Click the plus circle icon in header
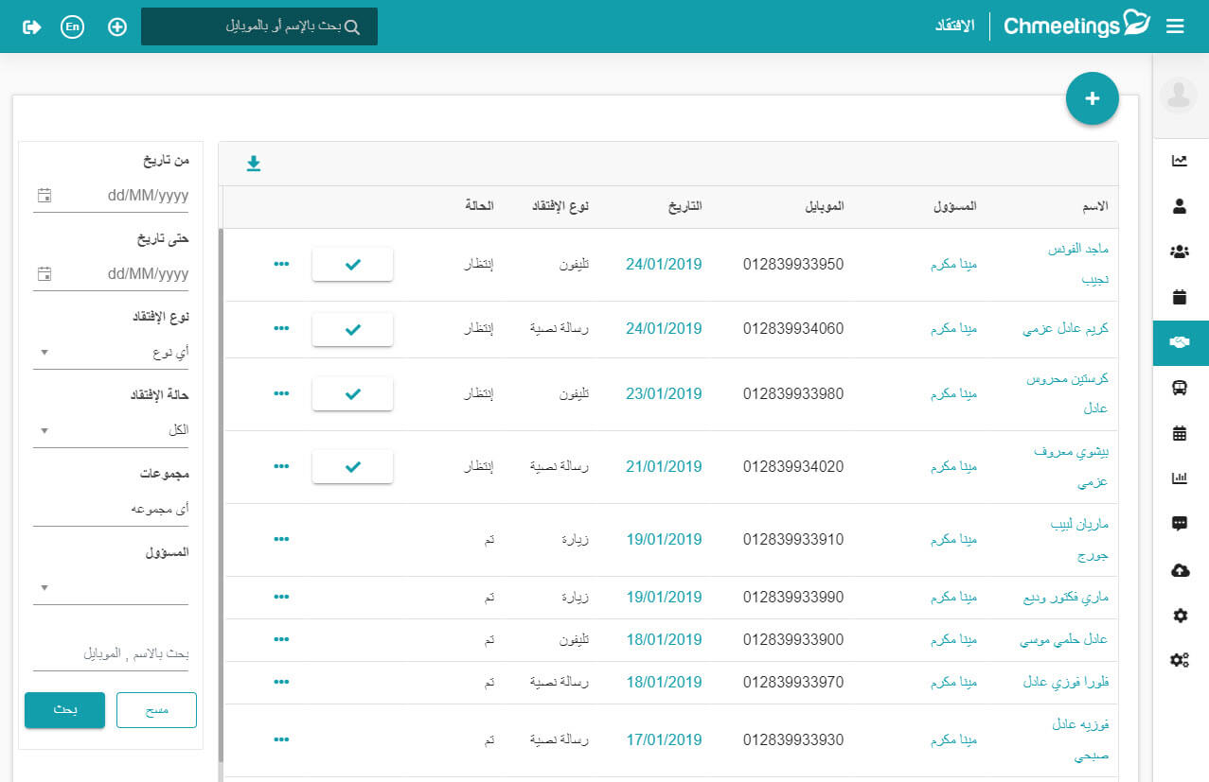The width and height of the screenshot is (1209, 782). [x=117, y=26]
